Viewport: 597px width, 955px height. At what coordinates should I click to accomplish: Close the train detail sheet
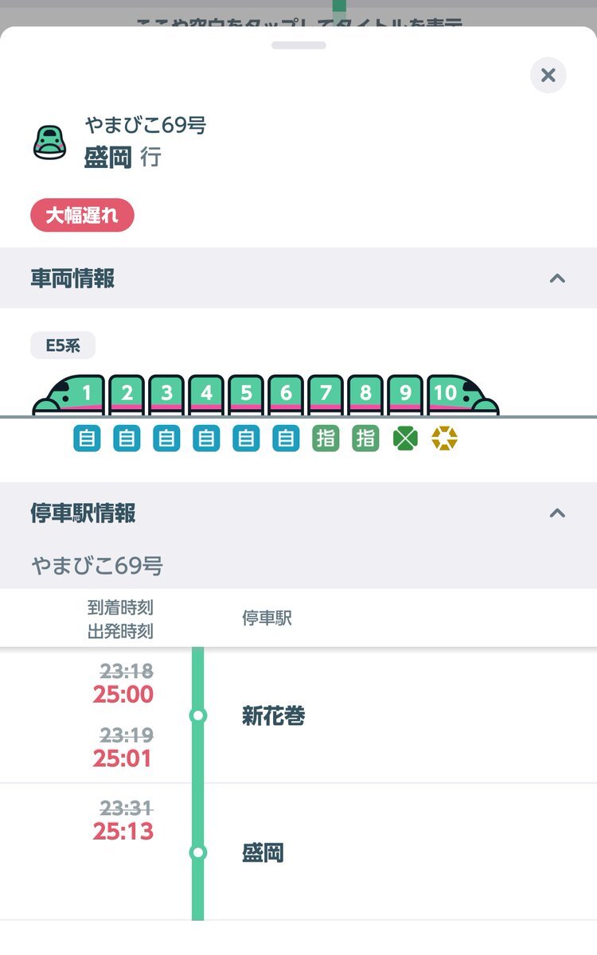[x=548, y=76]
